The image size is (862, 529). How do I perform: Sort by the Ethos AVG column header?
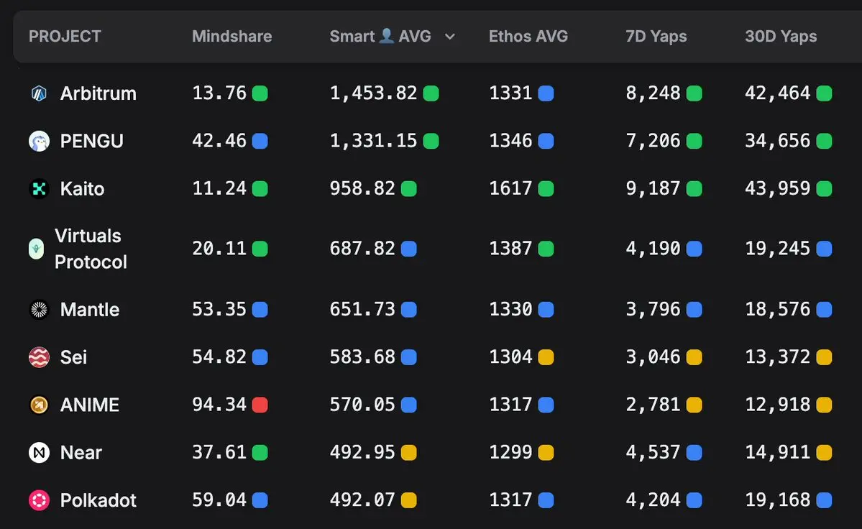[x=528, y=36]
